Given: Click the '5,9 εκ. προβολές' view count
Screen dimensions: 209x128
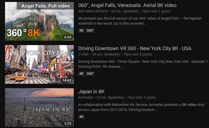Looking at the screenshot, I should click(125, 11).
